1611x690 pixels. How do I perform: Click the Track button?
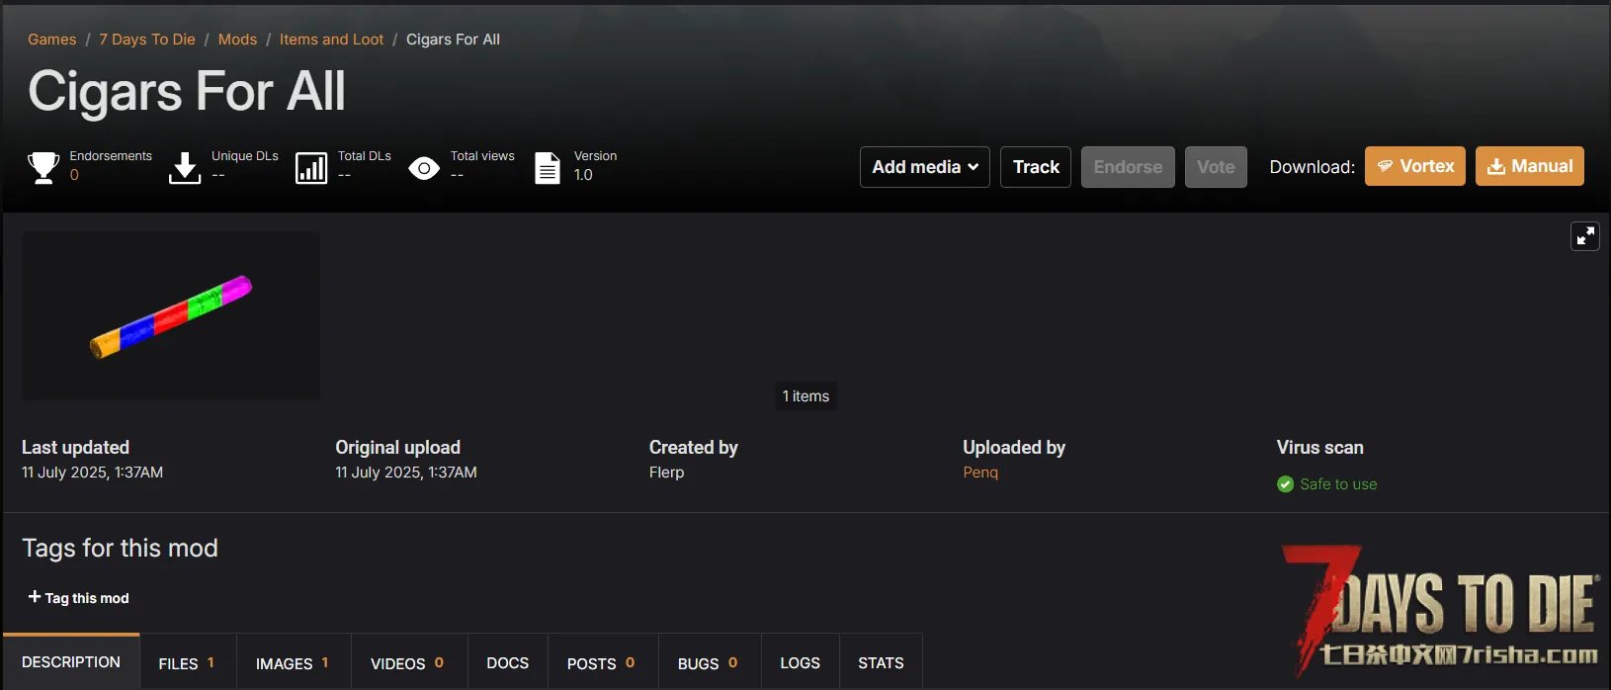point(1036,167)
